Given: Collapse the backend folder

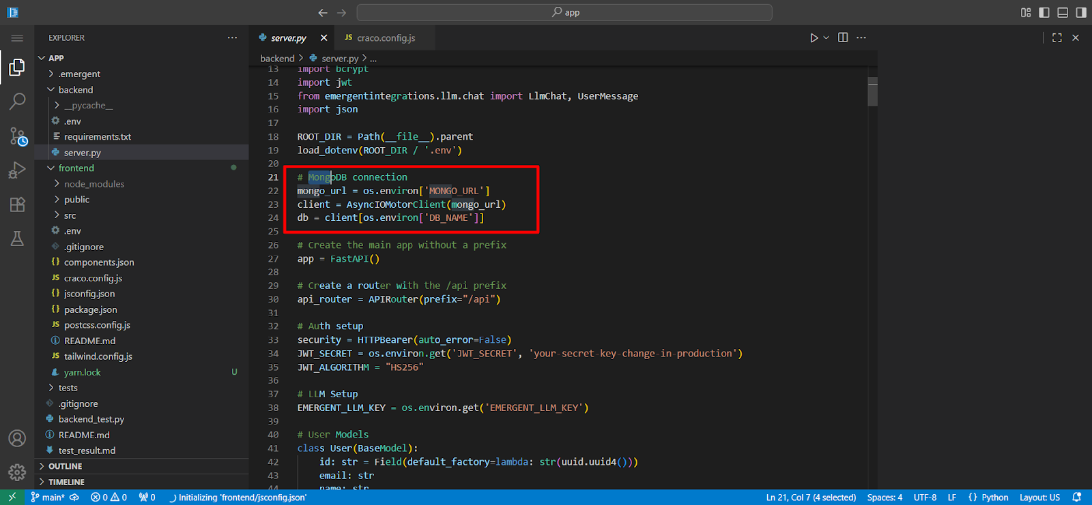Looking at the screenshot, I should pyautogui.click(x=142, y=90).
